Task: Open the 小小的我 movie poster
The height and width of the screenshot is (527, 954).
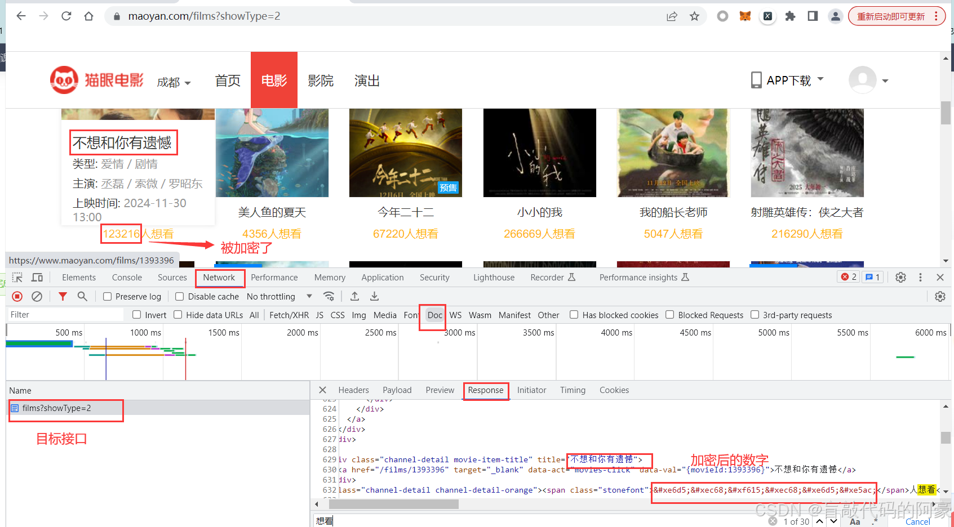Action: pos(540,153)
